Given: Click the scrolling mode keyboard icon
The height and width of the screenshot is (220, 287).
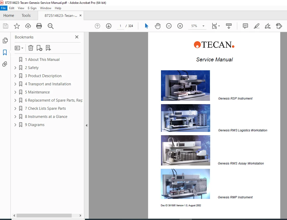Looking at the screenshot, I should pos(229,26).
